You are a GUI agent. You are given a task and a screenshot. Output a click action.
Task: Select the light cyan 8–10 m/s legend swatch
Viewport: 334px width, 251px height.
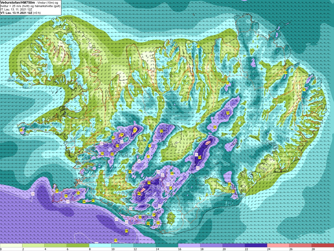tap(100, 246)
